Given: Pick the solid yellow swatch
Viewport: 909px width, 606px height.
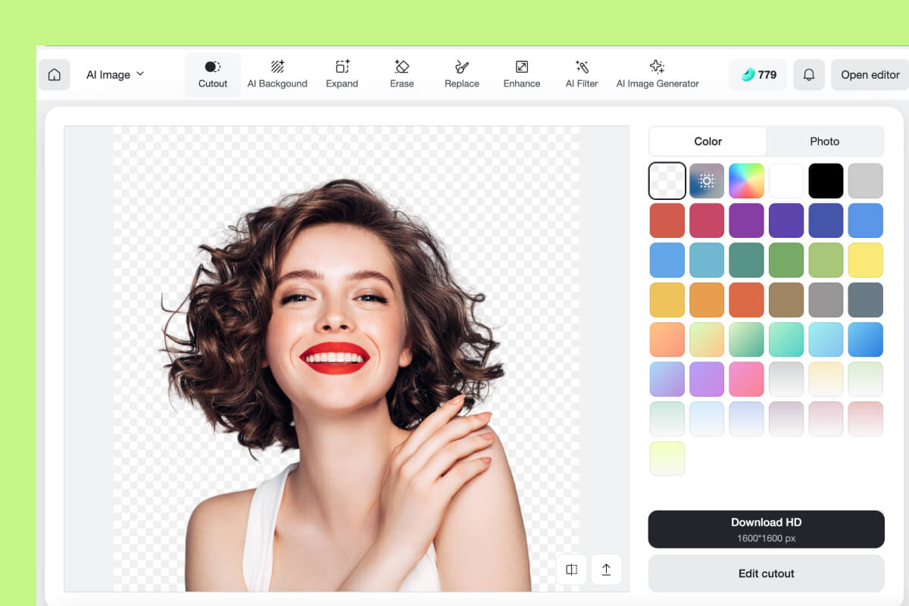Looking at the screenshot, I should click(866, 261).
